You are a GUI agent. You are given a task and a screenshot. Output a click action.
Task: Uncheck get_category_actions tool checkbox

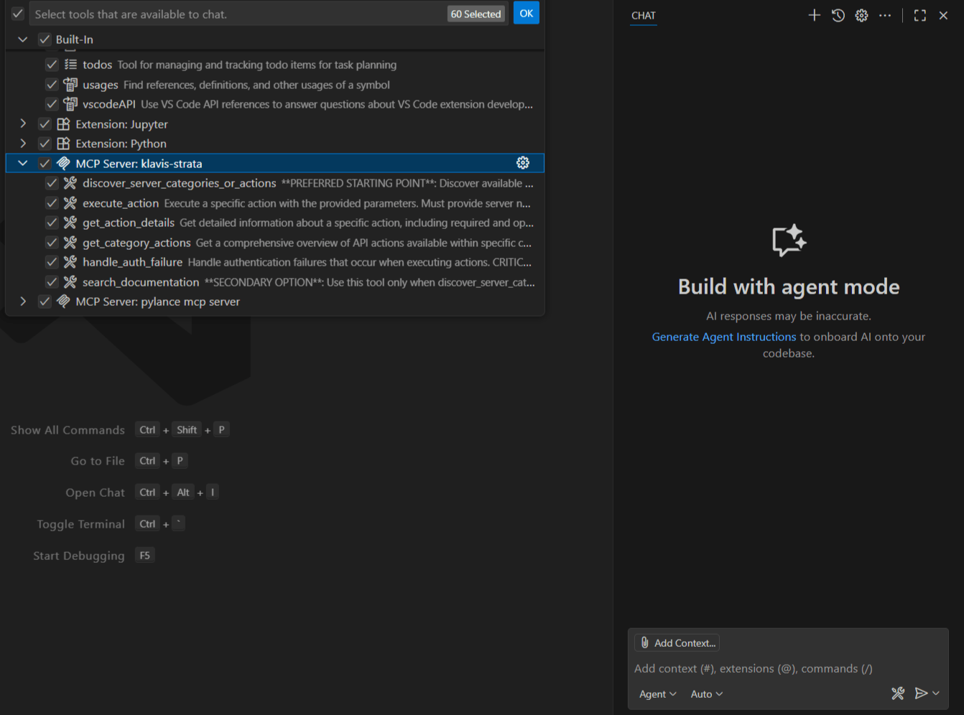click(x=52, y=243)
